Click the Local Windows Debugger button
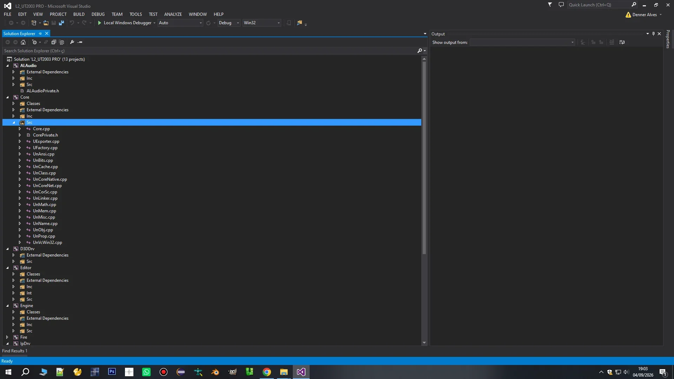The height and width of the screenshot is (379, 674). (x=125, y=23)
